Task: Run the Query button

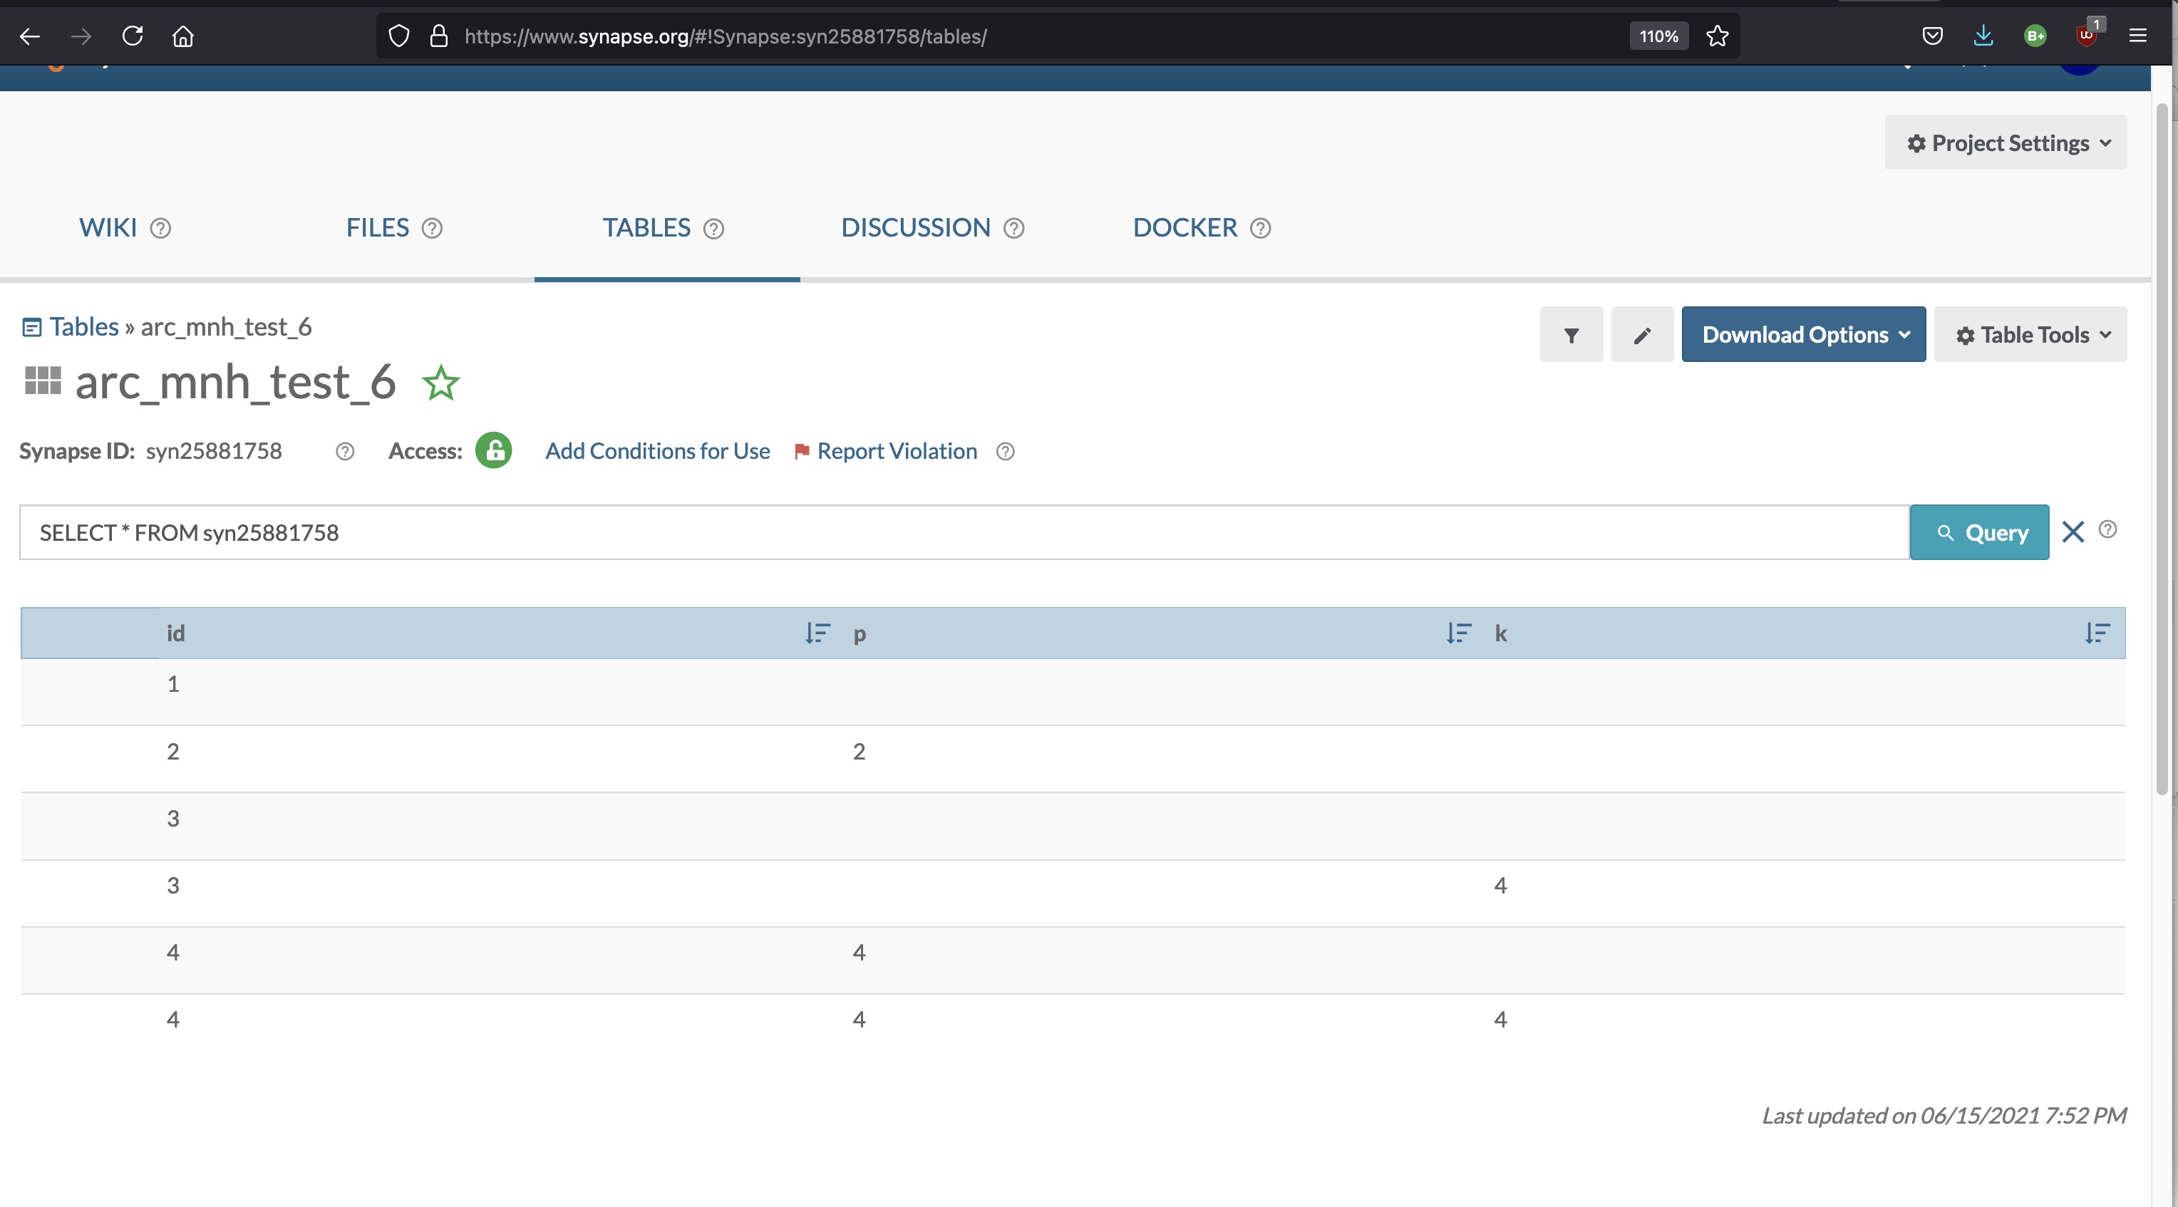Action: pyautogui.click(x=1978, y=532)
